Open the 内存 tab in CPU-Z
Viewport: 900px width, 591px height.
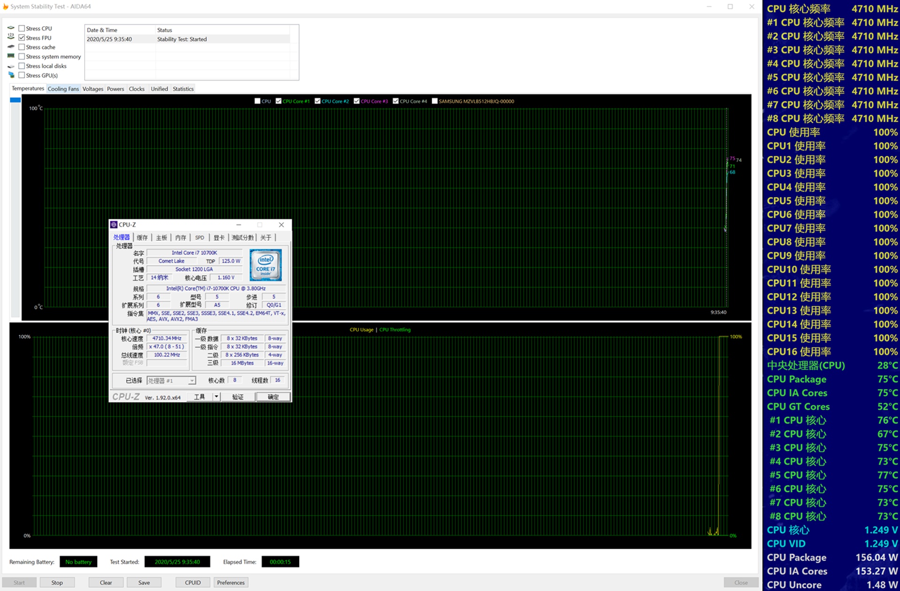(x=180, y=237)
